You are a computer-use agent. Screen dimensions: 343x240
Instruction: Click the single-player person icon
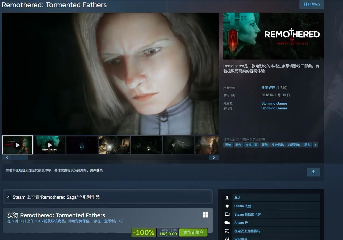coord(227,198)
